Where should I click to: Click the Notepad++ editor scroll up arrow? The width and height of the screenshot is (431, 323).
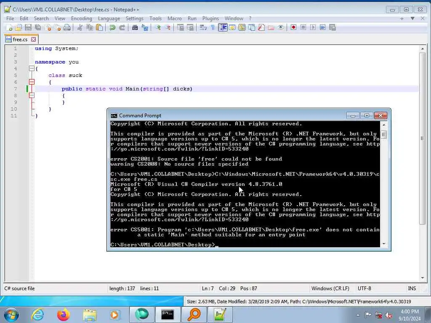click(x=423, y=49)
